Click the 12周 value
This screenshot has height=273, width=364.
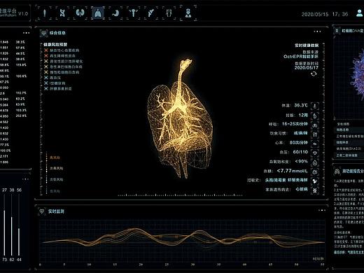303,115
